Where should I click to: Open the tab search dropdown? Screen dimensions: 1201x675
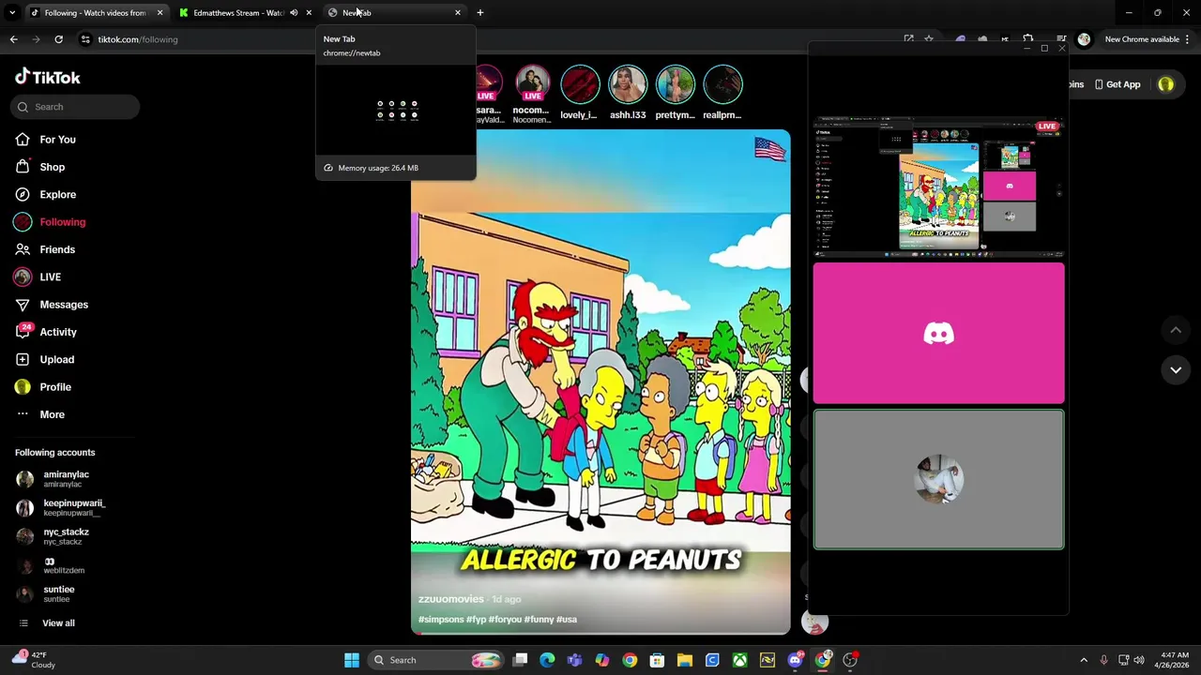[x=12, y=13]
